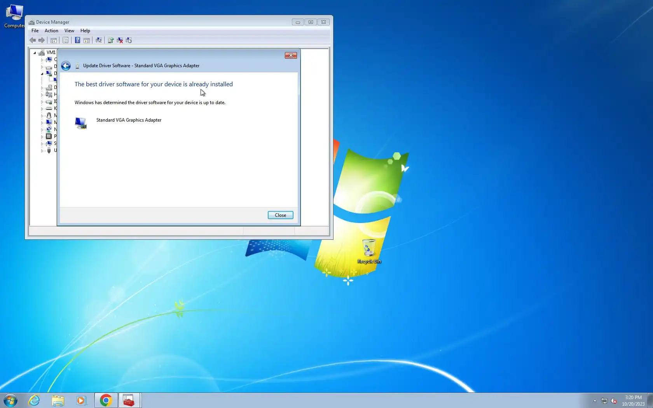
Task: Select the keyboard icon in device tree
Action: (x=49, y=108)
